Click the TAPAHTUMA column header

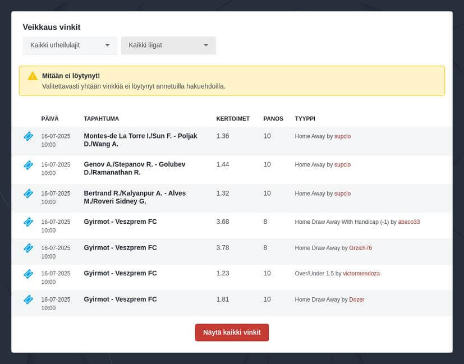point(101,119)
